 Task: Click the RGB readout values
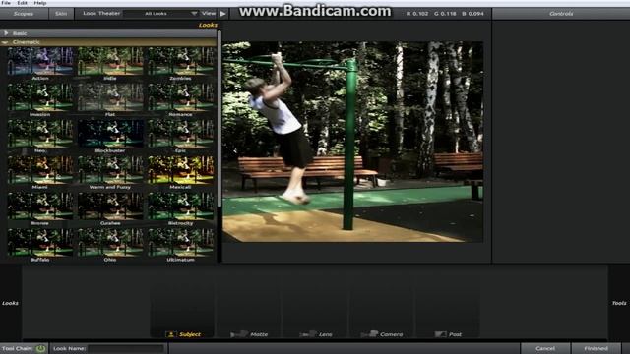pyautogui.click(x=445, y=14)
